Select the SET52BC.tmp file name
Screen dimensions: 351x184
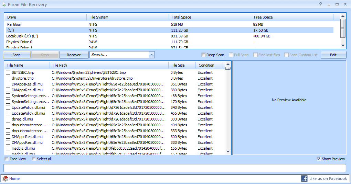click(23, 72)
